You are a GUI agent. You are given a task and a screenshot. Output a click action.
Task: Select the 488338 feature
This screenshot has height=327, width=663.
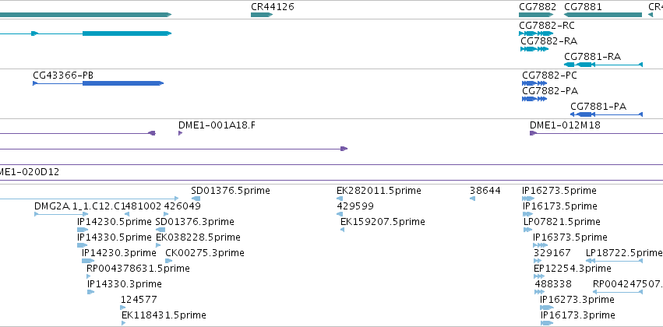coord(540,293)
